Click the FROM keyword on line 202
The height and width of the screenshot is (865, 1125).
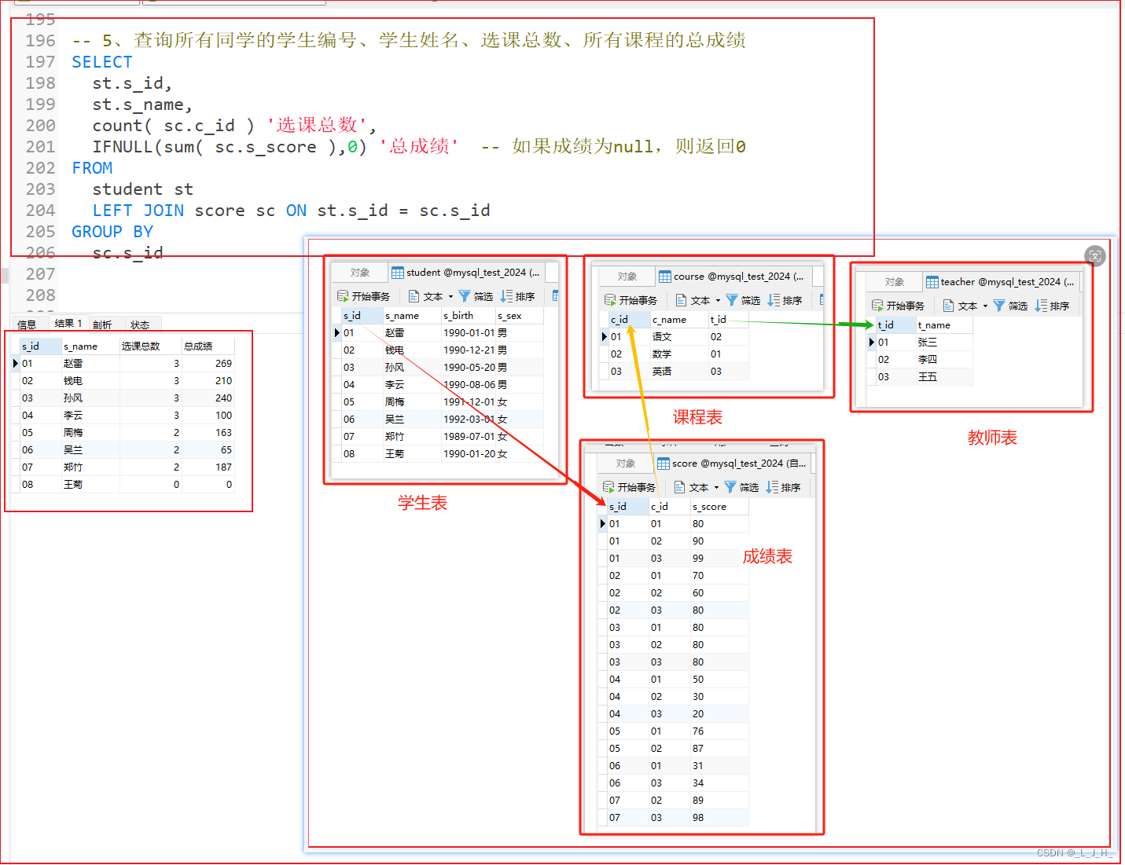coord(92,168)
